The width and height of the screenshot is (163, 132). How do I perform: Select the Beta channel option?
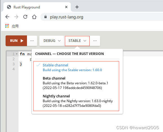click(x=75, y=83)
